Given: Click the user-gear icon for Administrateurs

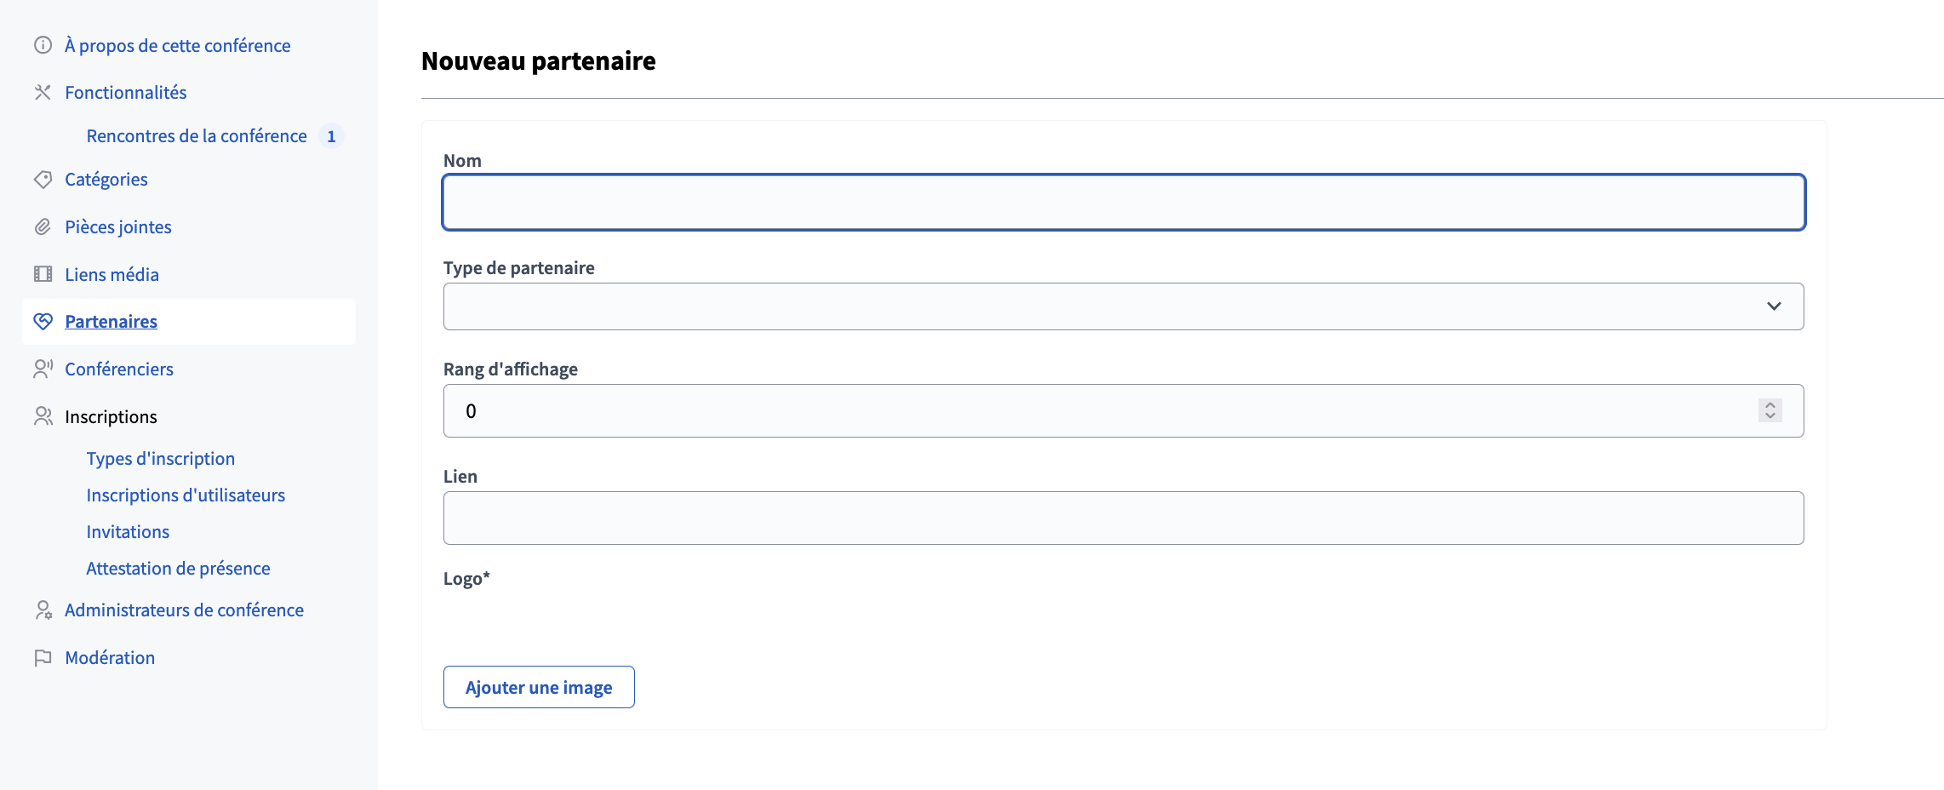Looking at the screenshot, I should click(43, 610).
